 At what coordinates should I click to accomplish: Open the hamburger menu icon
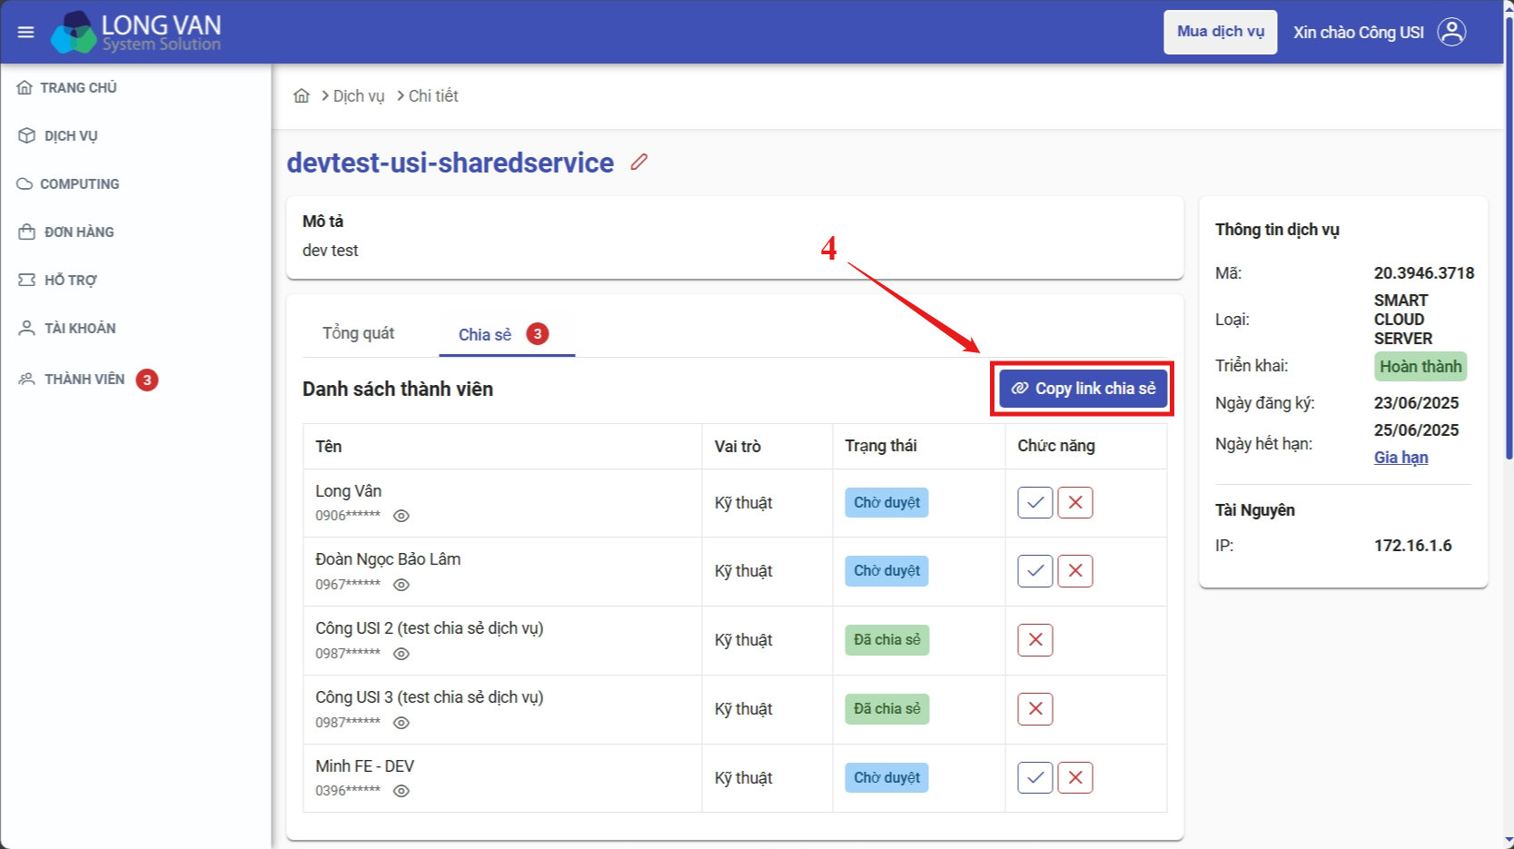[25, 32]
